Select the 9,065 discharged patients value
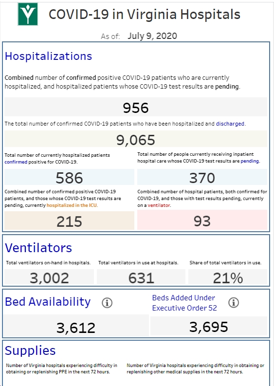The width and height of the screenshot is (274, 386). coord(136,140)
